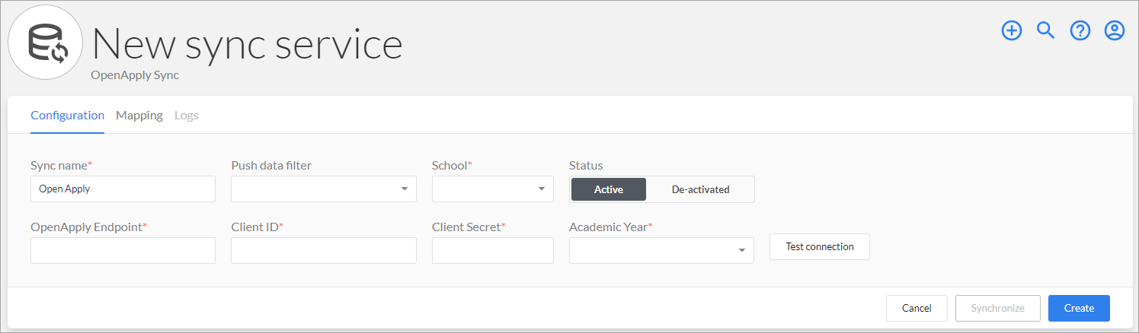Viewport: 1139px width, 333px height.
Task: Open the School dropdown arrow
Action: 541,189
